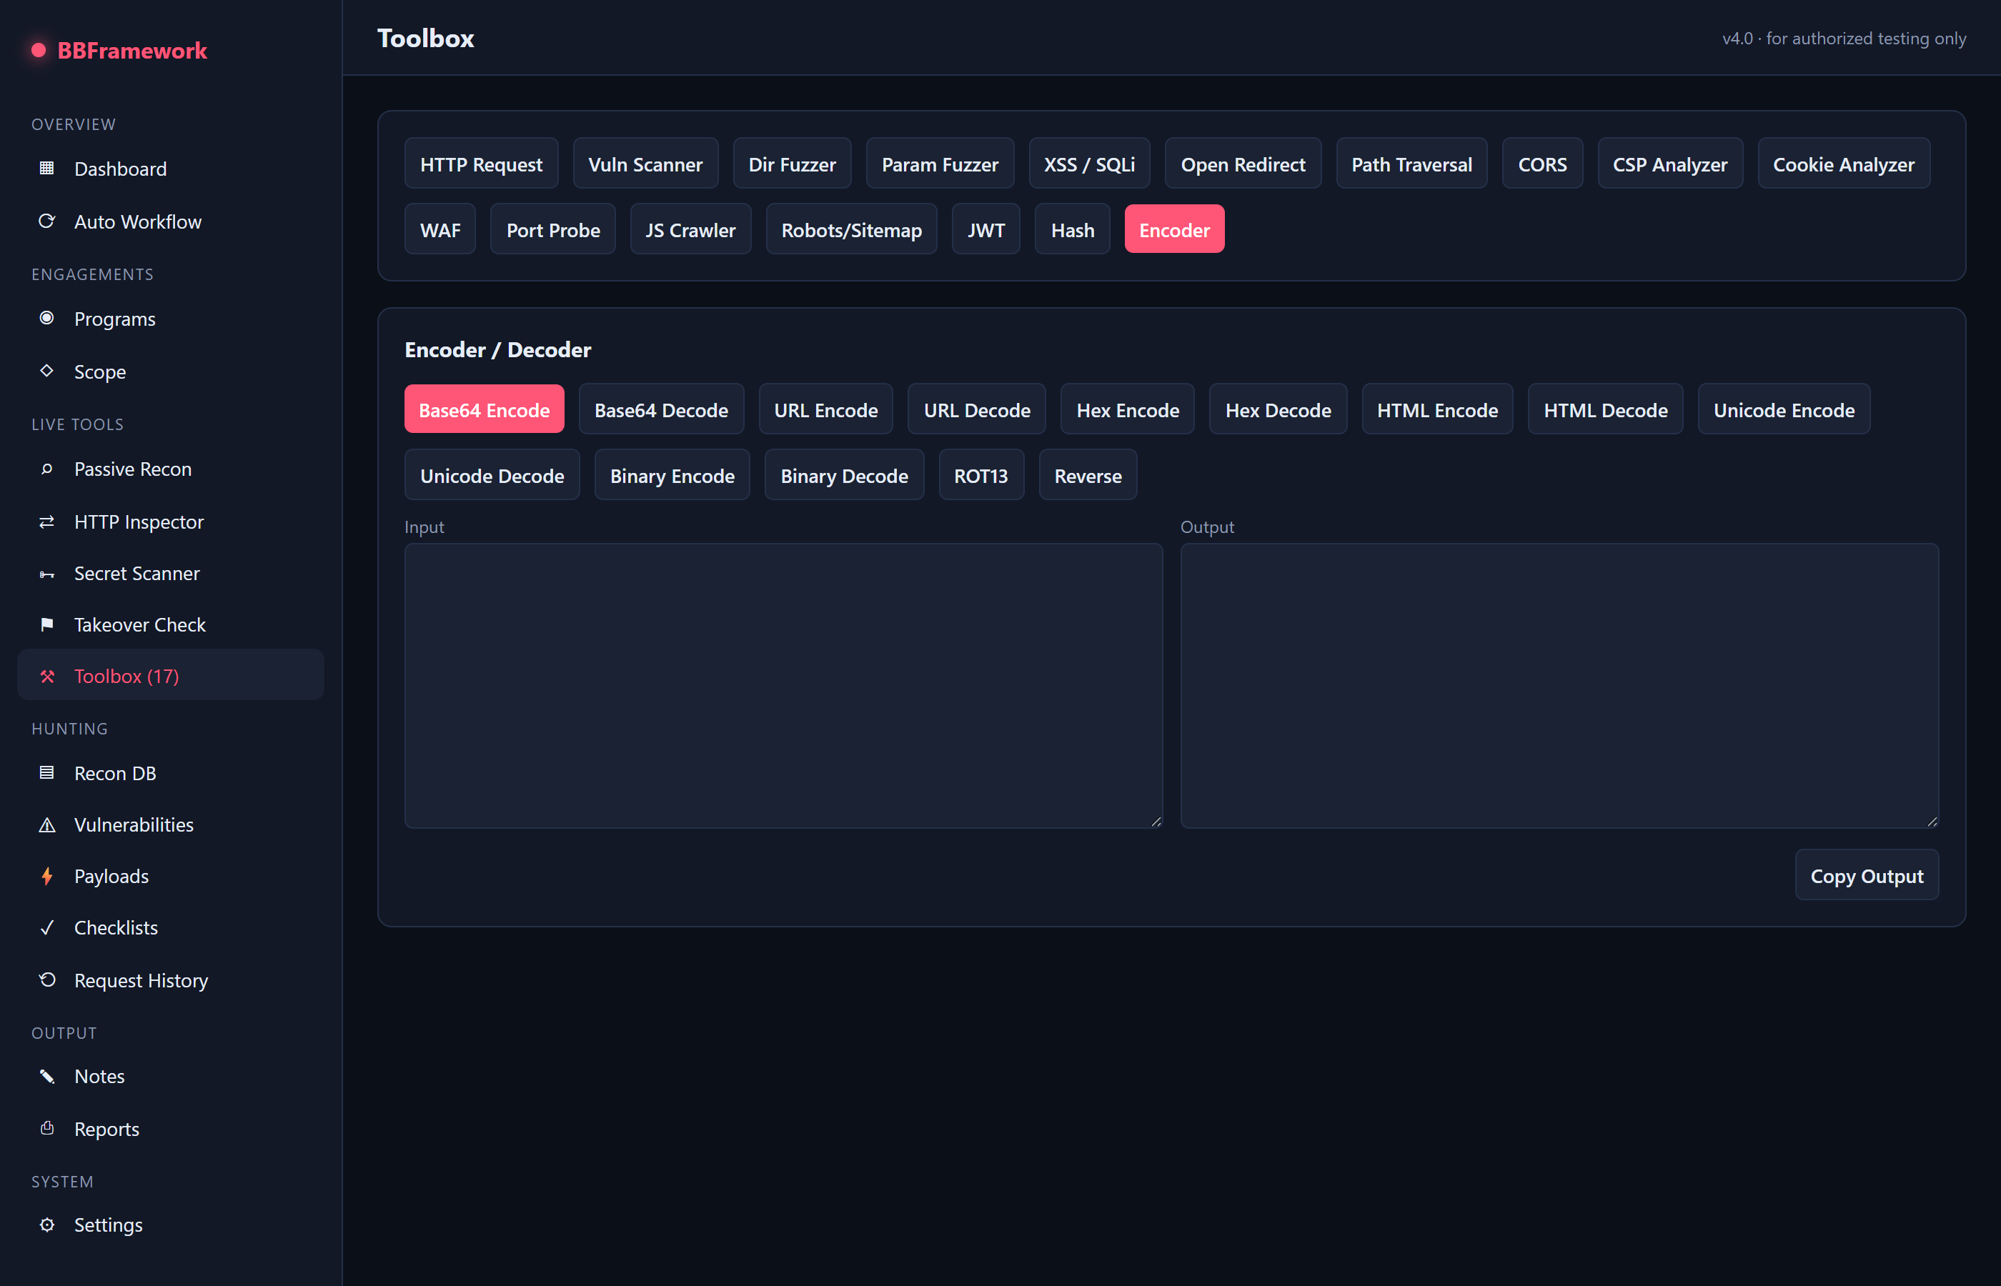Click the Reports document icon
Viewport: 2001px width, 1286px height.
click(46, 1128)
